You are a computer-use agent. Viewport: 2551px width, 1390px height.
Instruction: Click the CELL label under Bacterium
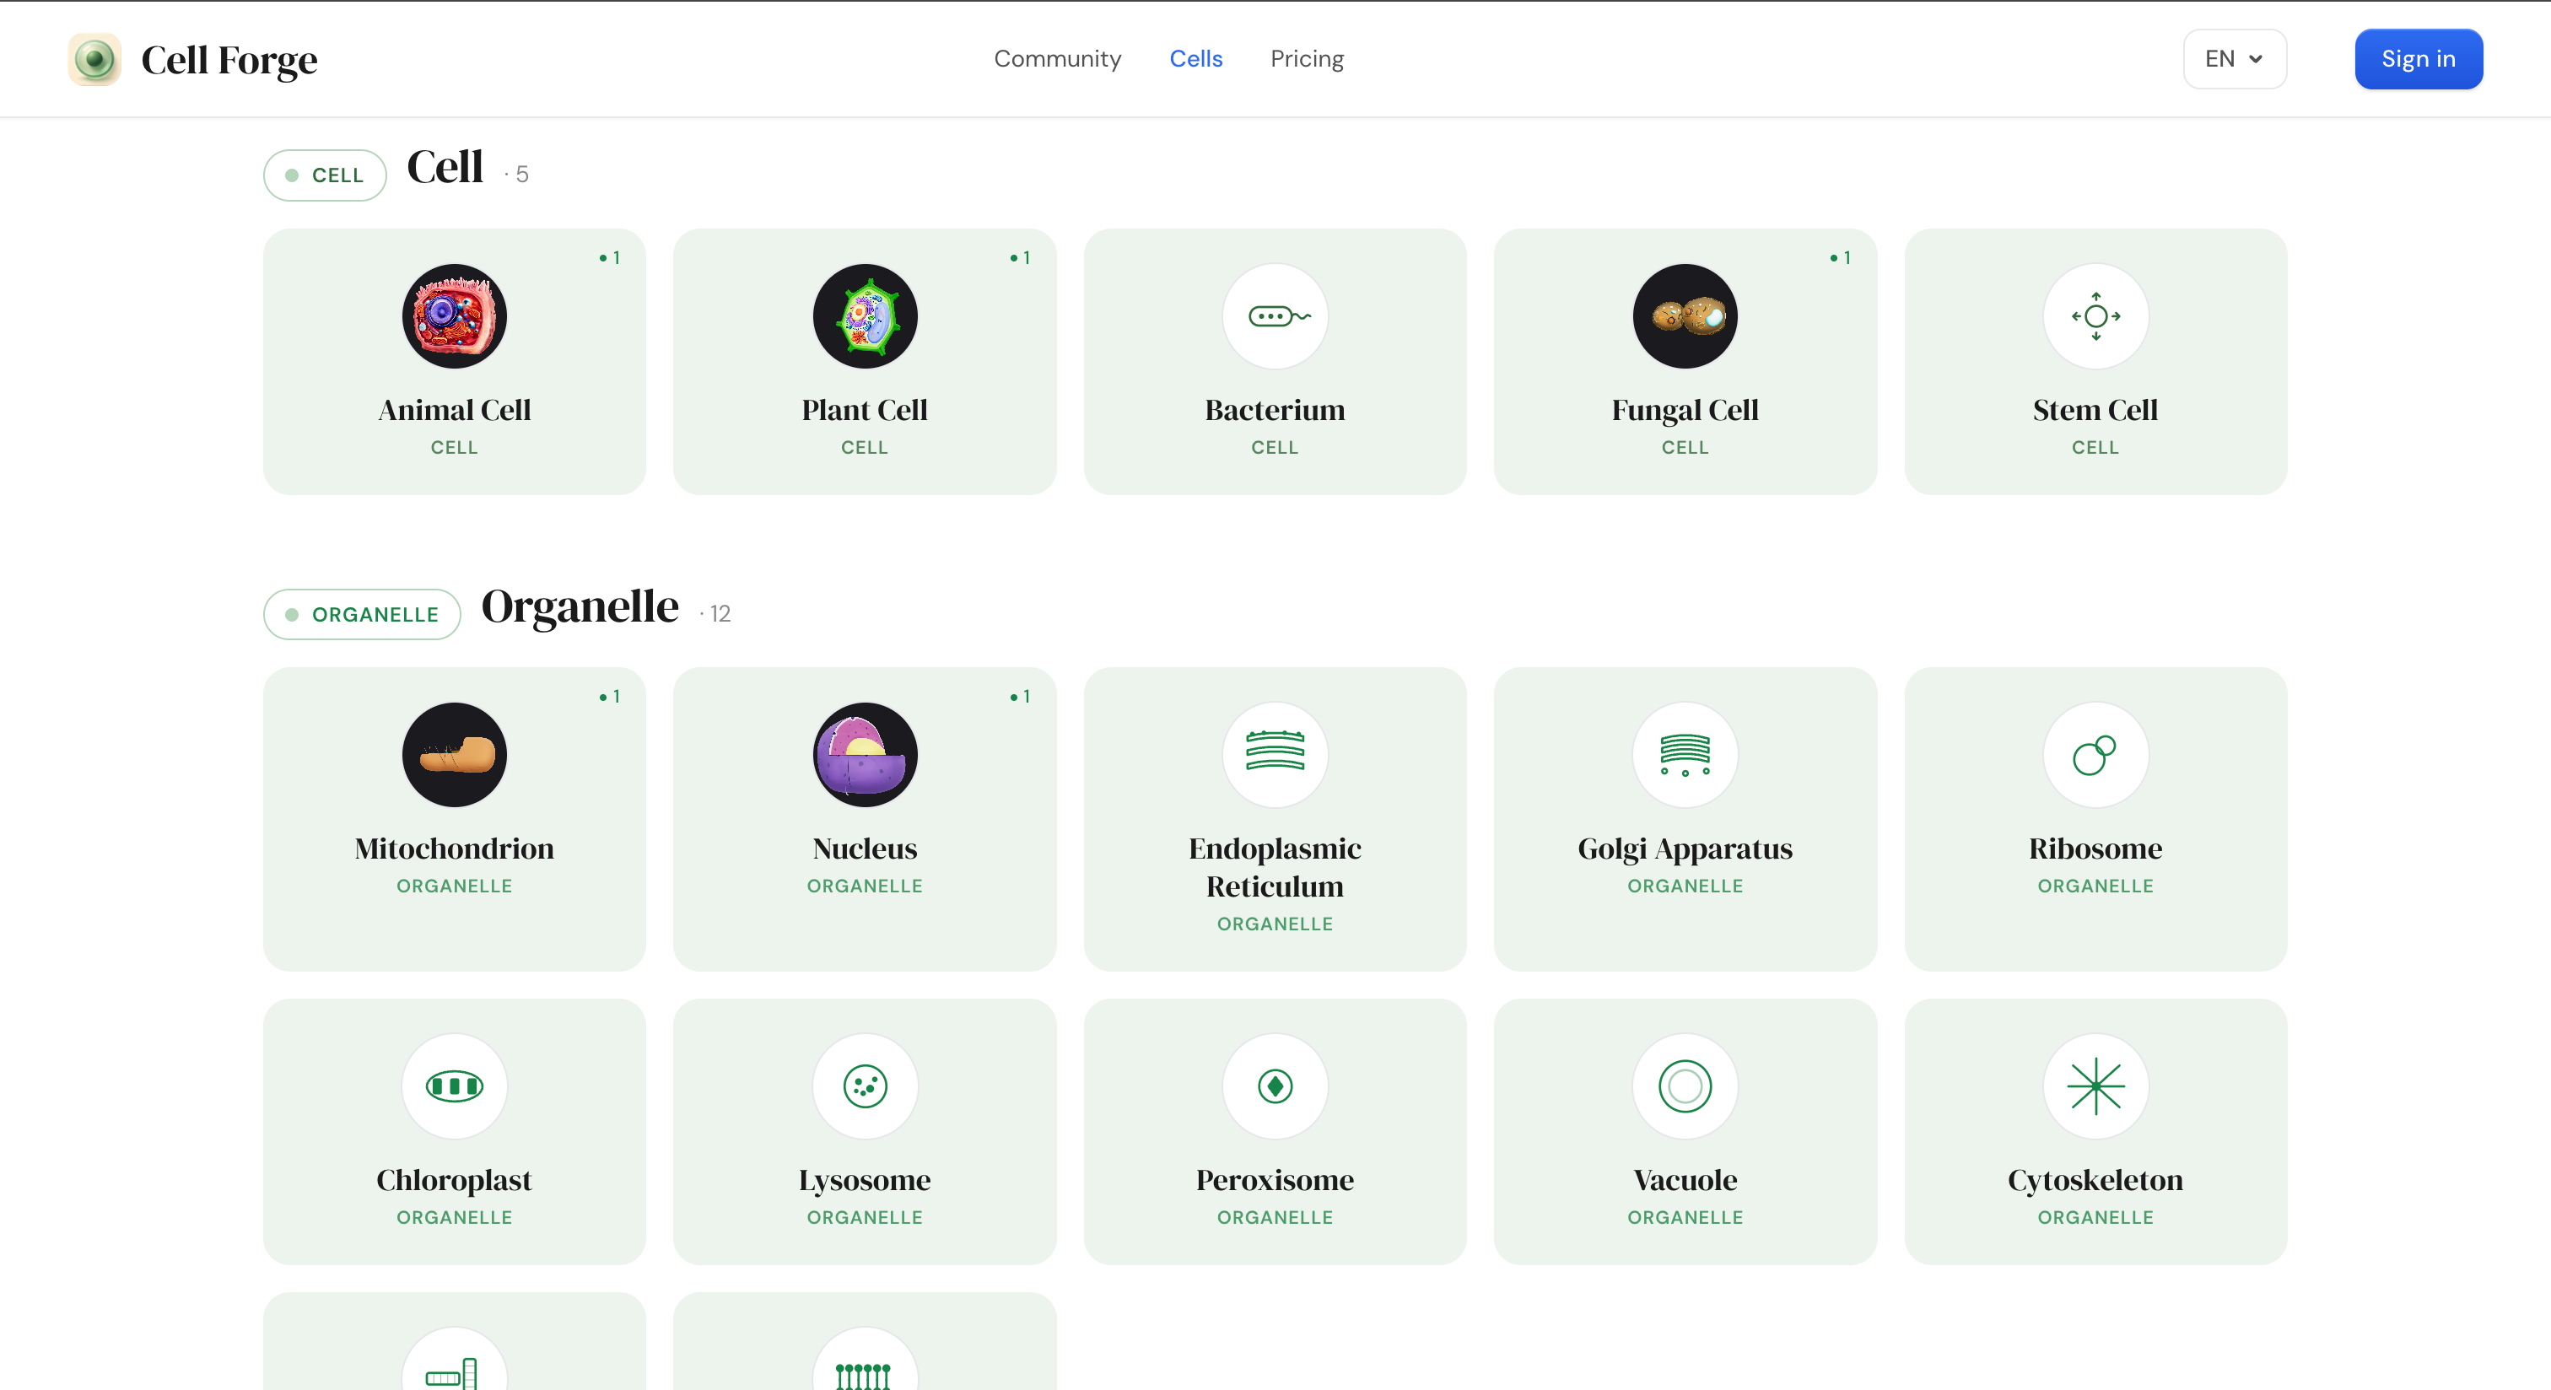(x=1275, y=448)
